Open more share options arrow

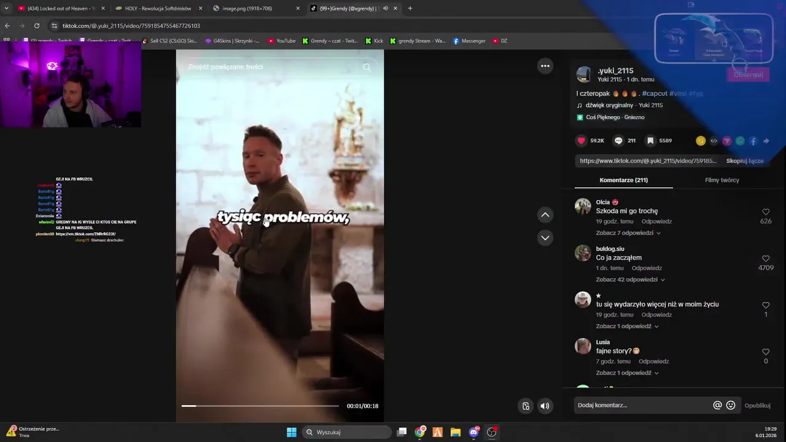[x=766, y=141]
